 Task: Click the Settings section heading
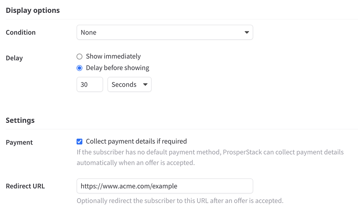click(x=20, y=121)
